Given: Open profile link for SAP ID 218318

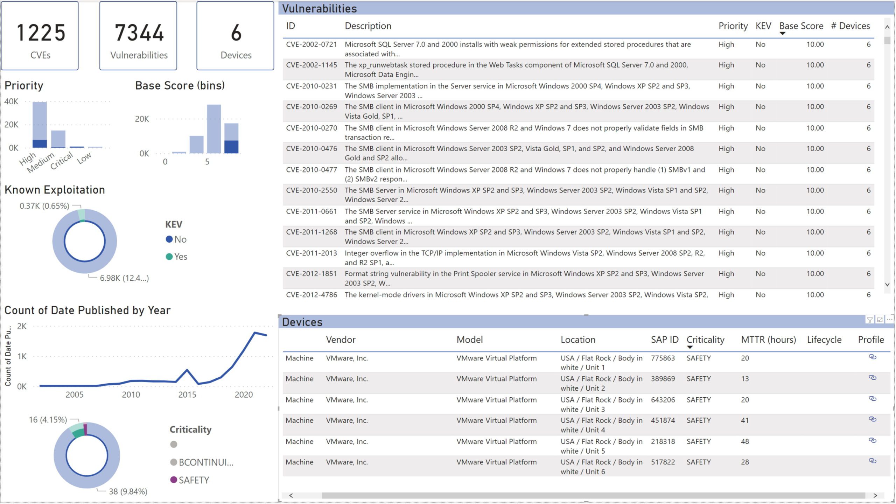Looking at the screenshot, I should (873, 440).
